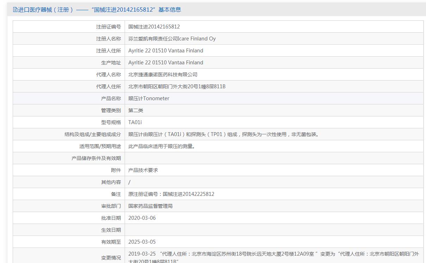Image resolution: width=426 pixels, height=263 pixels.
Task: Select approval date 2020-03-06
Action: [x=142, y=218]
